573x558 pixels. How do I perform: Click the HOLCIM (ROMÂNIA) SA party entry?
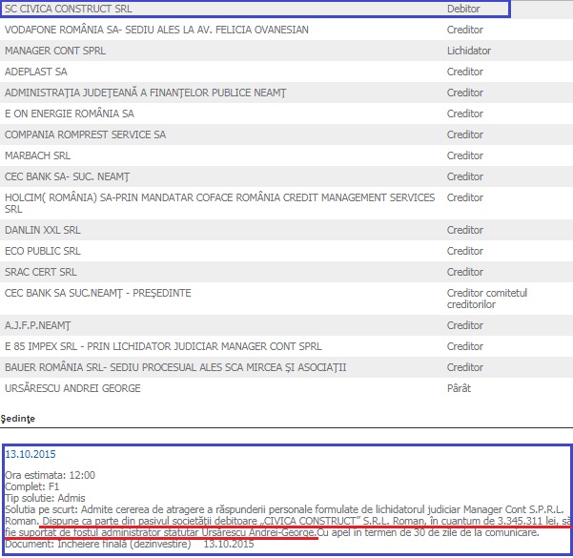(x=219, y=203)
